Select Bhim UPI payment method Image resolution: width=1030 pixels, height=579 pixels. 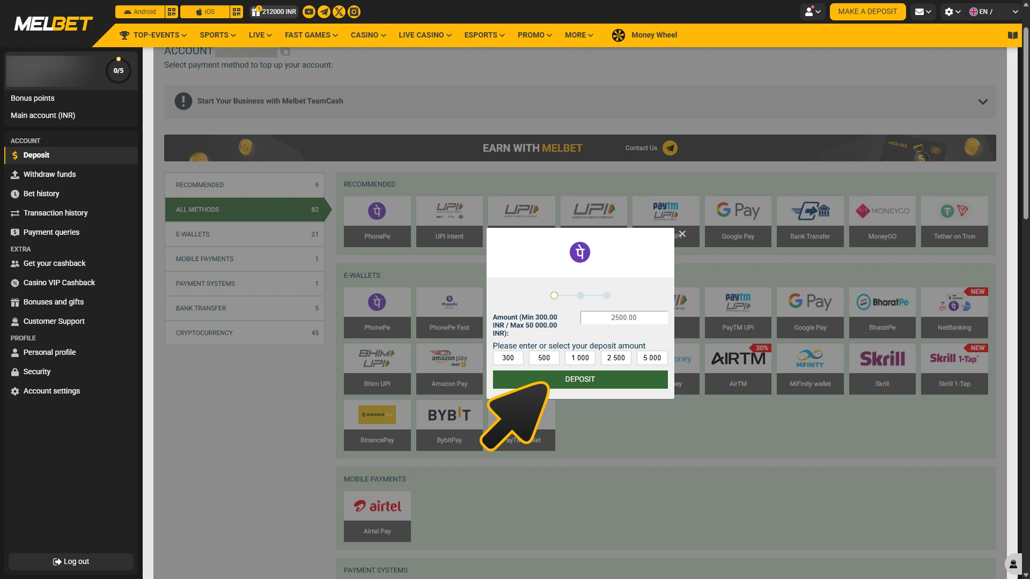coord(377,369)
